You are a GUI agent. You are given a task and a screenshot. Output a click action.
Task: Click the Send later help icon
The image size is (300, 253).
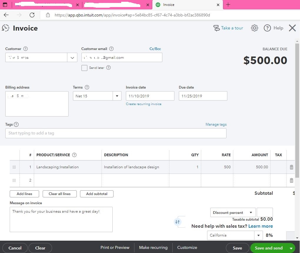[109, 68]
